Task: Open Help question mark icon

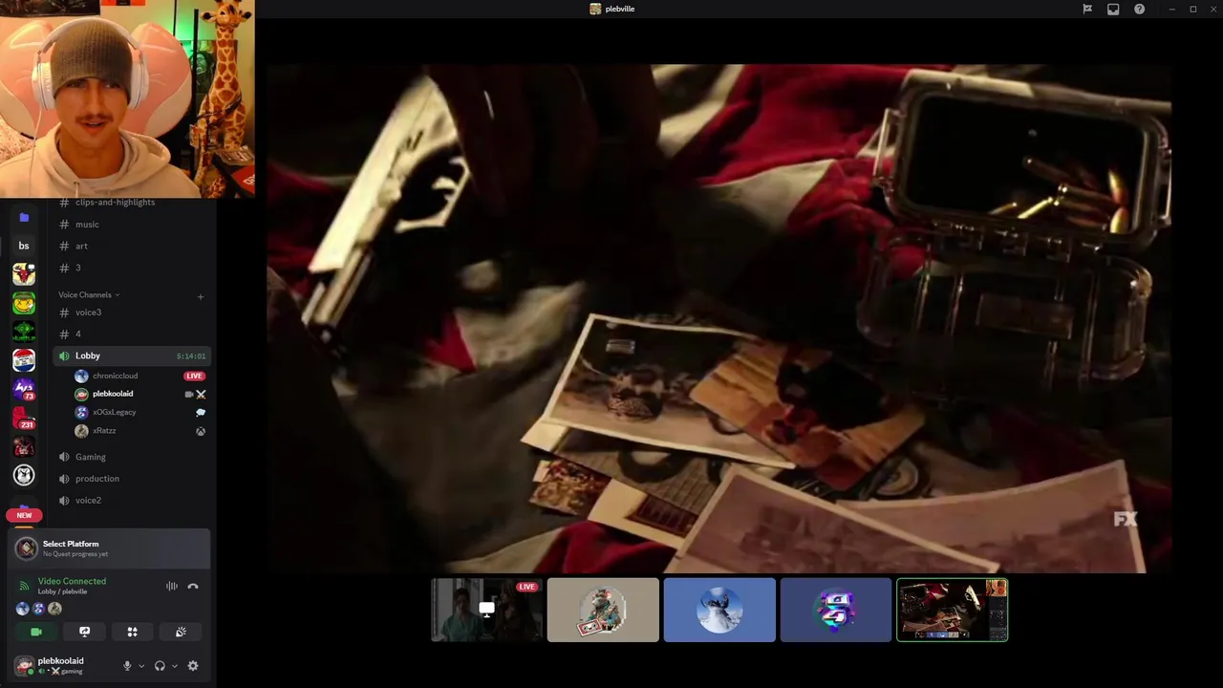Action: click(x=1139, y=9)
